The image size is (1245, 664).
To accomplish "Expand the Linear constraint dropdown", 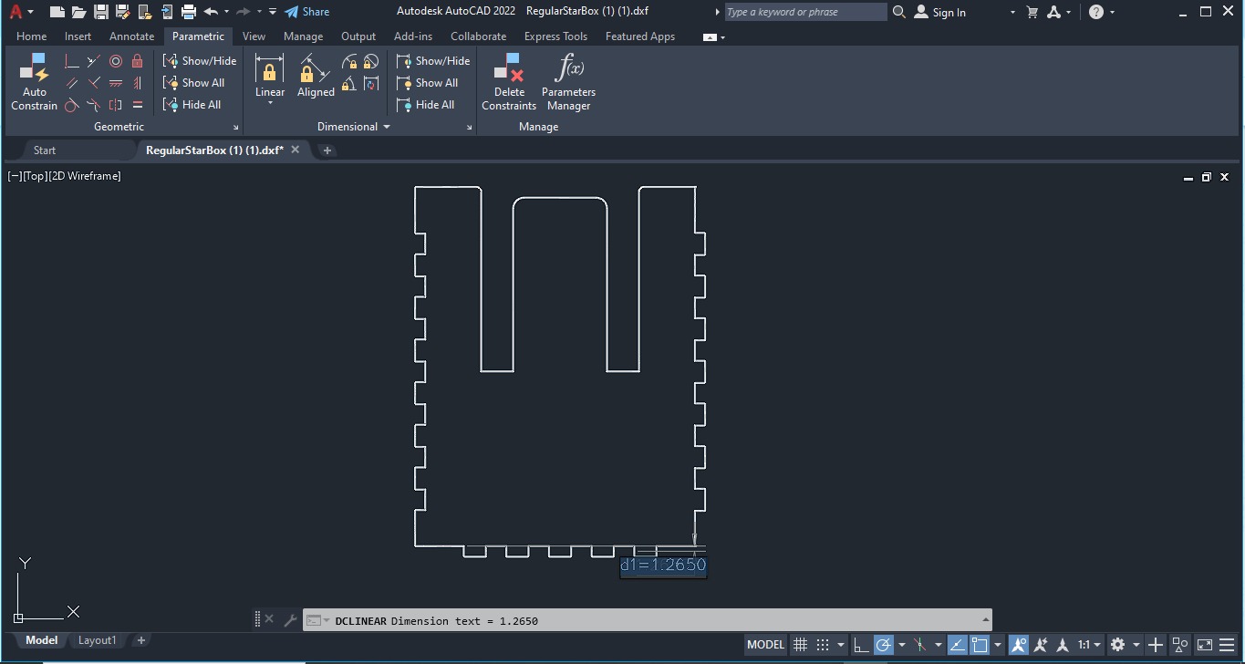I will pyautogui.click(x=270, y=102).
